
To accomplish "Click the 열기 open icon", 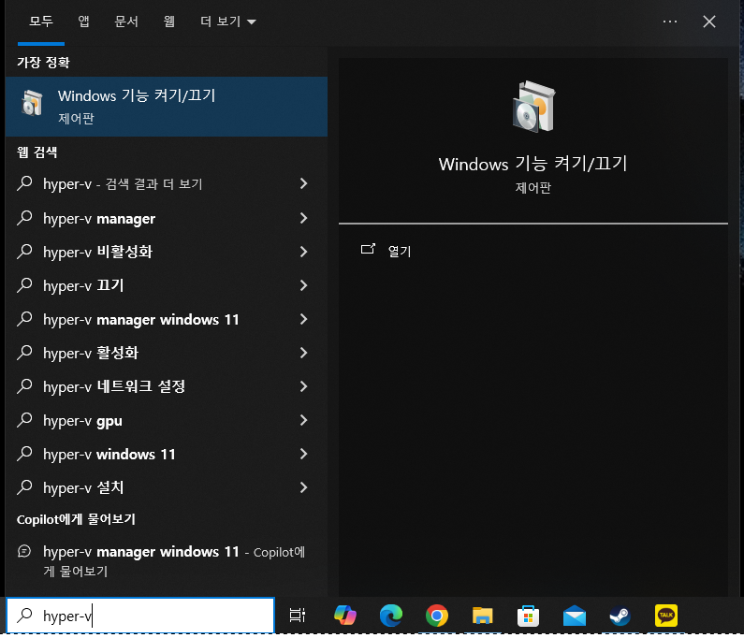I will pyautogui.click(x=368, y=249).
